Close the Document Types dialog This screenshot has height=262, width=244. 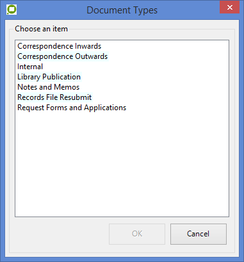tap(229, 8)
